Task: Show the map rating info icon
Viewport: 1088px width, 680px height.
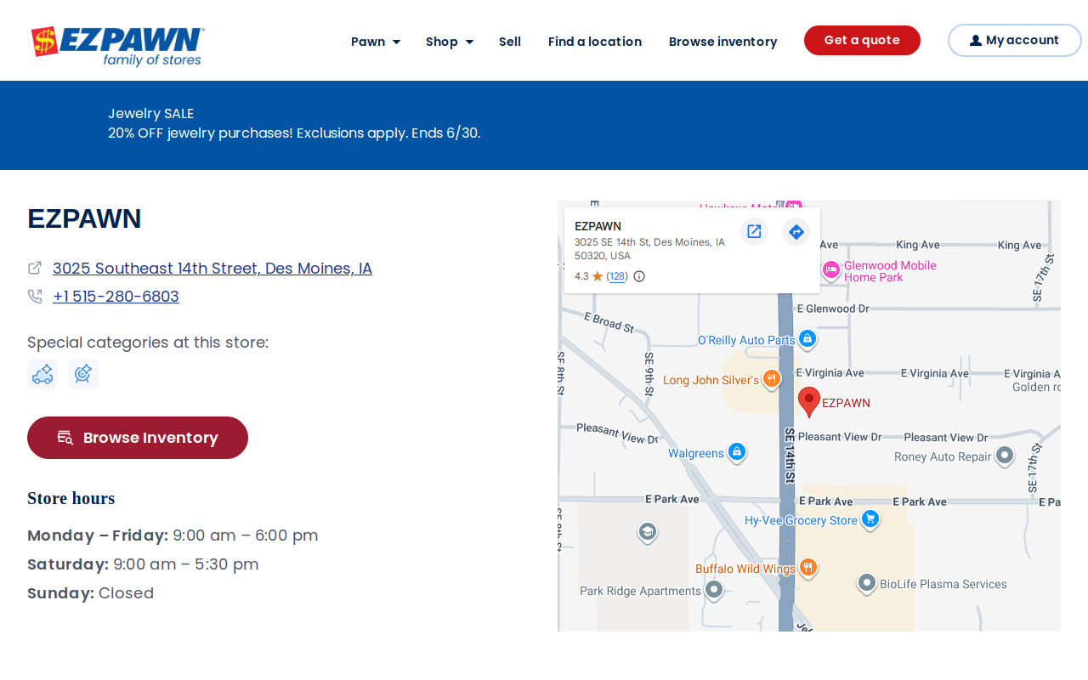Action: (639, 276)
